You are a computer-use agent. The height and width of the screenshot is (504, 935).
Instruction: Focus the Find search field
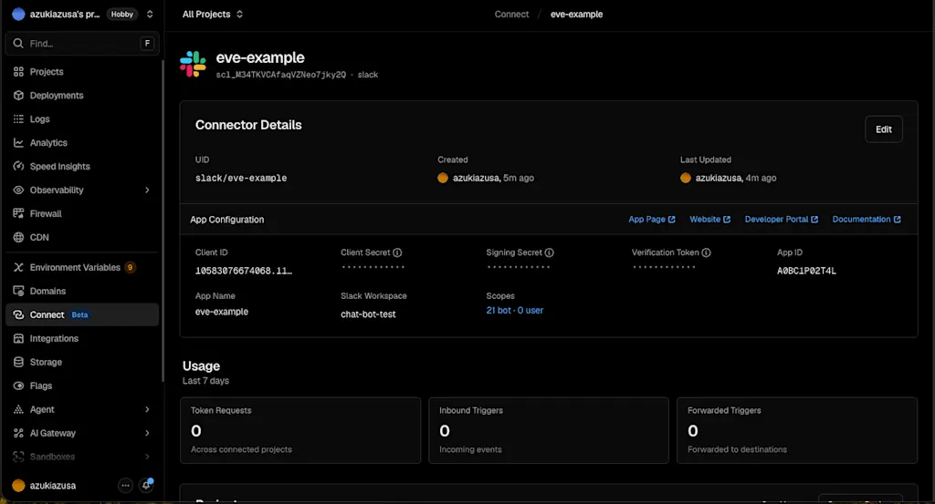[82, 44]
